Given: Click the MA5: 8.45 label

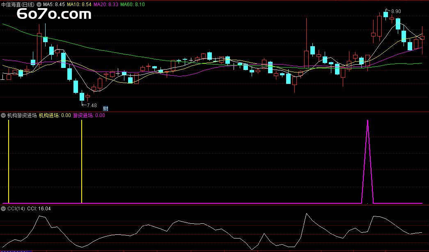Looking at the screenshot, I should [54, 4].
